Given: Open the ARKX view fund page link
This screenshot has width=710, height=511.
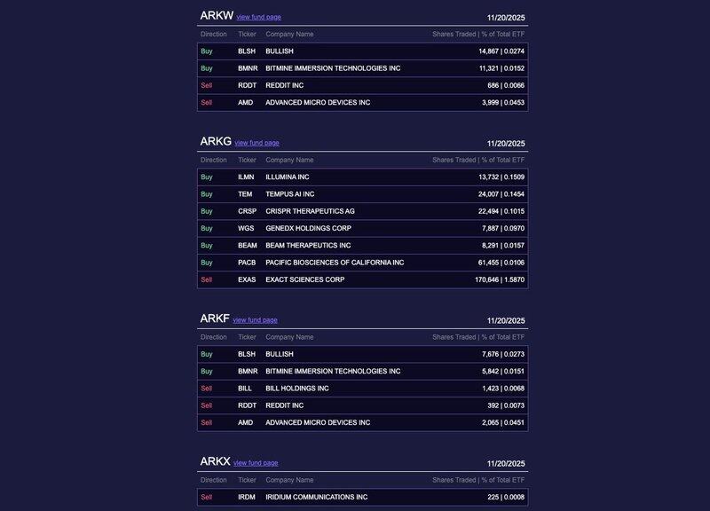Looking at the screenshot, I should 256,463.
